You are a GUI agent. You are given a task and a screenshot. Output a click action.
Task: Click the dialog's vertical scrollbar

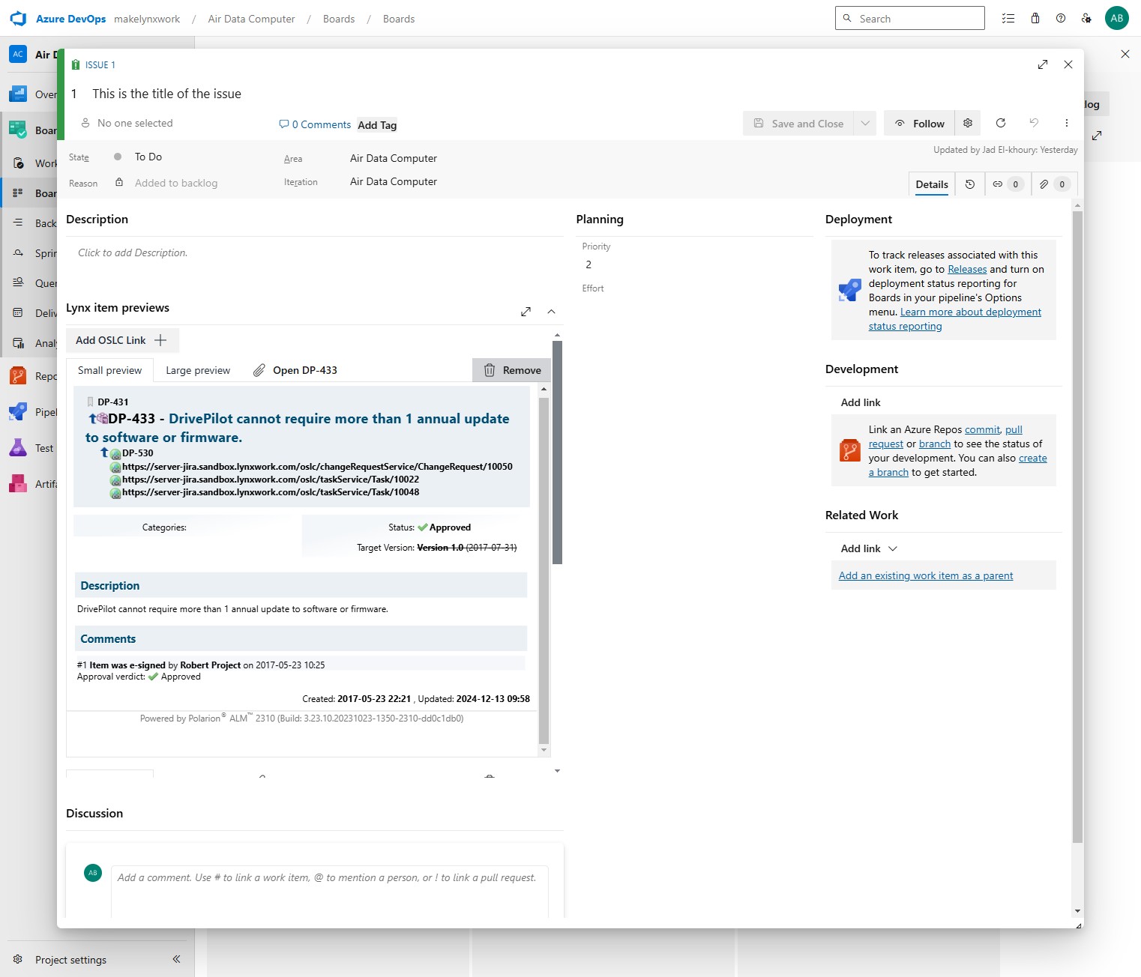(1077, 527)
